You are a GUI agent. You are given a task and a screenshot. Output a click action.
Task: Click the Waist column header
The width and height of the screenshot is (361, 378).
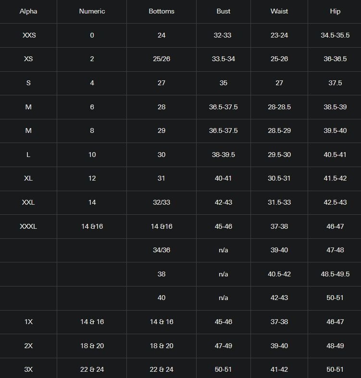click(x=279, y=11)
